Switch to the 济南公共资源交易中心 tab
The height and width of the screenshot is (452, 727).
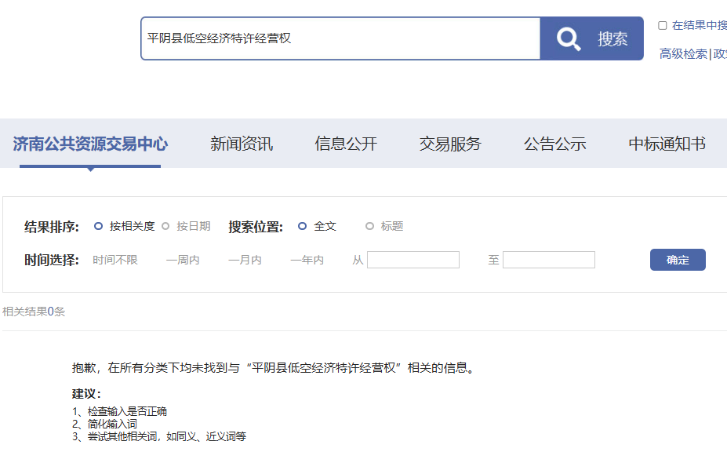click(x=90, y=144)
